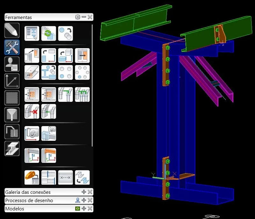Close the Ferramentas palette
The image size is (255, 219).
(x=90, y=17)
